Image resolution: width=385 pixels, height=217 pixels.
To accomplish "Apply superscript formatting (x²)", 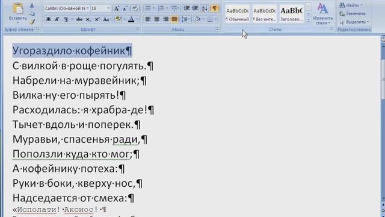I will 97,19.
